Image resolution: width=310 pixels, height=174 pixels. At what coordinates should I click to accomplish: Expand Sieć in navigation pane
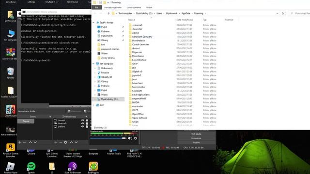93,105
